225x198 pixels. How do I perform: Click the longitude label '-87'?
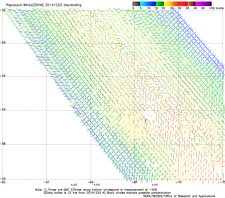pos(46,182)
